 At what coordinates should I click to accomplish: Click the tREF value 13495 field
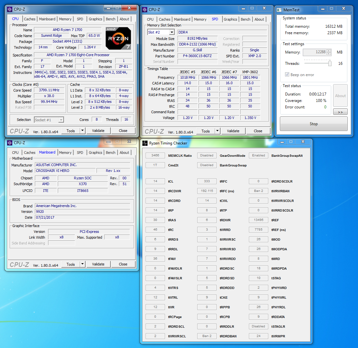tap(259, 220)
